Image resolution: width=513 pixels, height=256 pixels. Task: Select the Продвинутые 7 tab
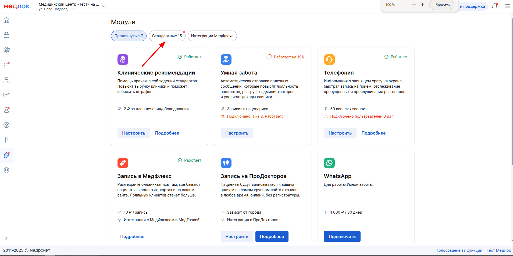point(129,36)
